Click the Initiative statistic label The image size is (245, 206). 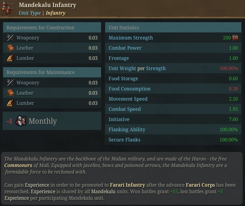click(119, 119)
